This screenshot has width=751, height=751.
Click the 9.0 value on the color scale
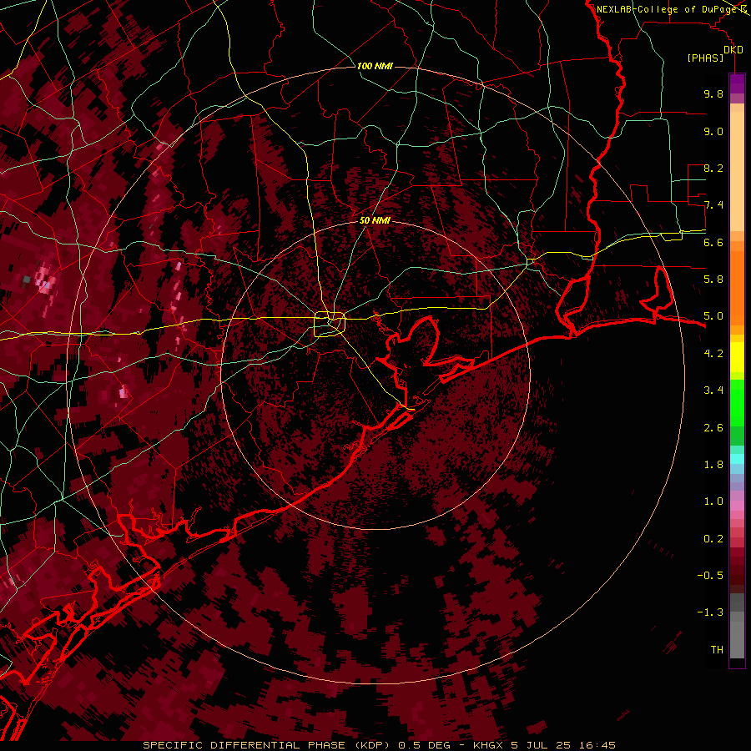click(713, 131)
